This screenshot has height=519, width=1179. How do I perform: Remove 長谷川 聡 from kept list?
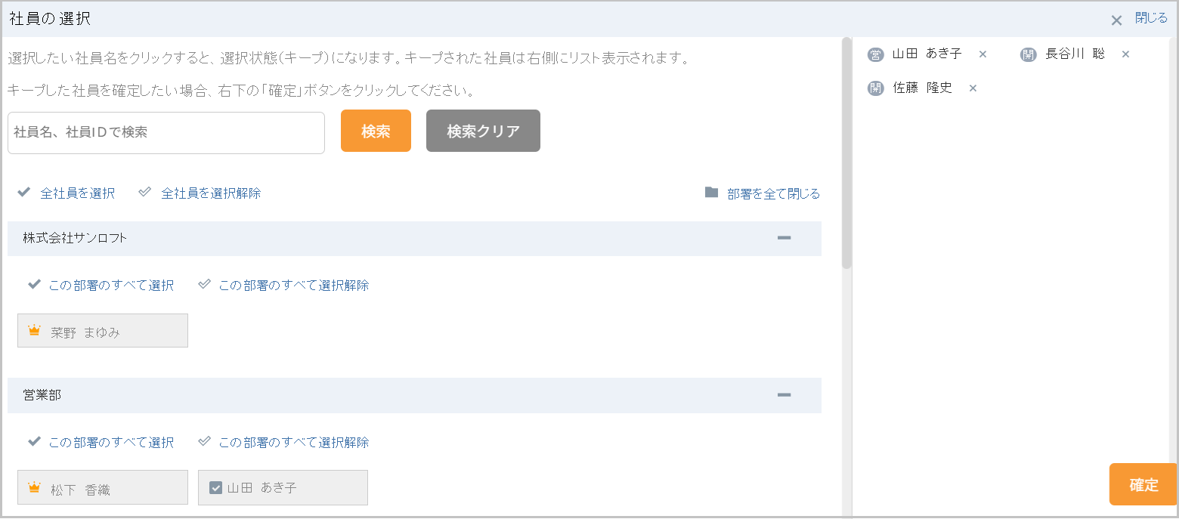[x=1125, y=54]
